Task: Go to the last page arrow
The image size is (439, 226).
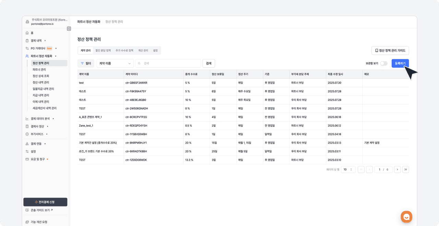Action: click(405, 169)
